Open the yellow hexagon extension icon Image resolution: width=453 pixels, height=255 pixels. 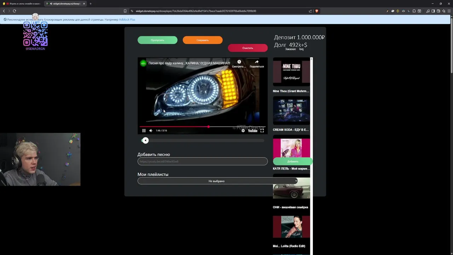click(398, 11)
